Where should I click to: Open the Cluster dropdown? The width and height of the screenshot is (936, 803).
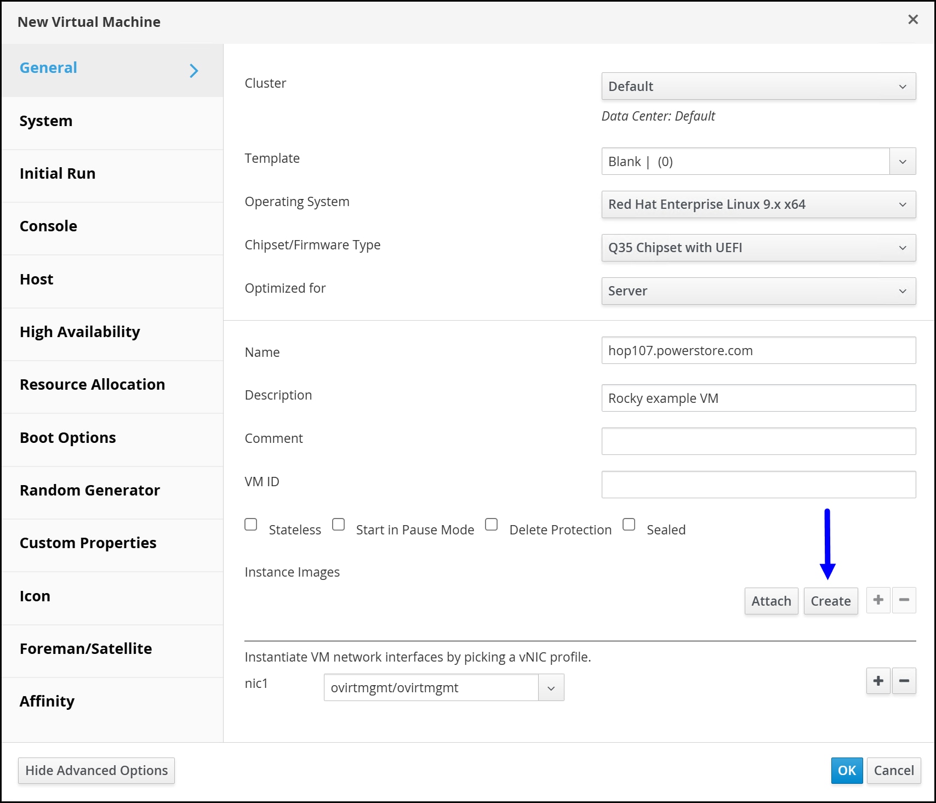(x=758, y=86)
